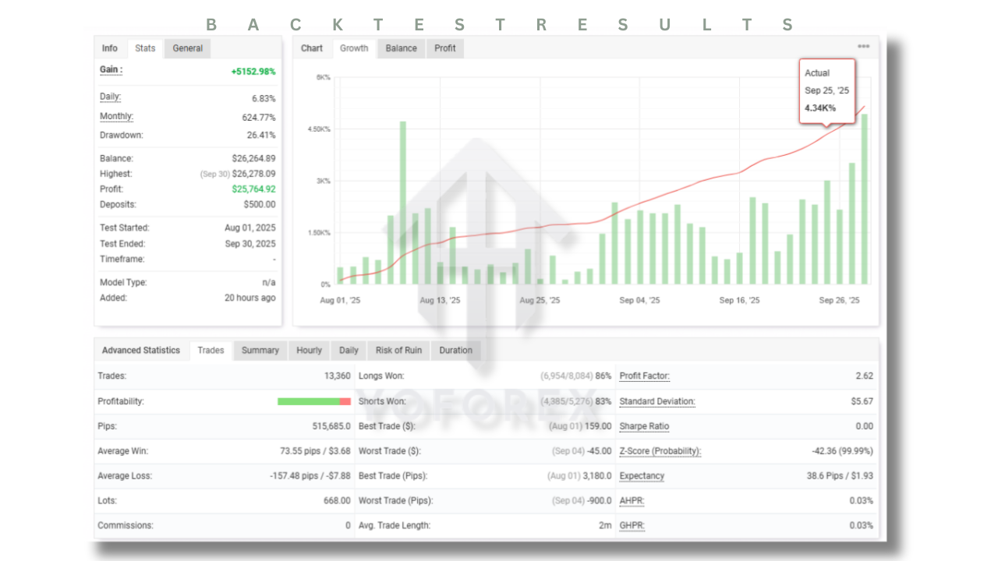The height and width of the screenshot is (561, 998).
Task: Click the Sharpe Ratio label
Action: (x=644, y=426)
